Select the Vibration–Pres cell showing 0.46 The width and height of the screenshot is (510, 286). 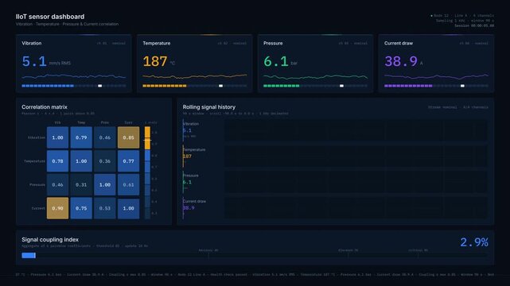(x=105, y=137)
